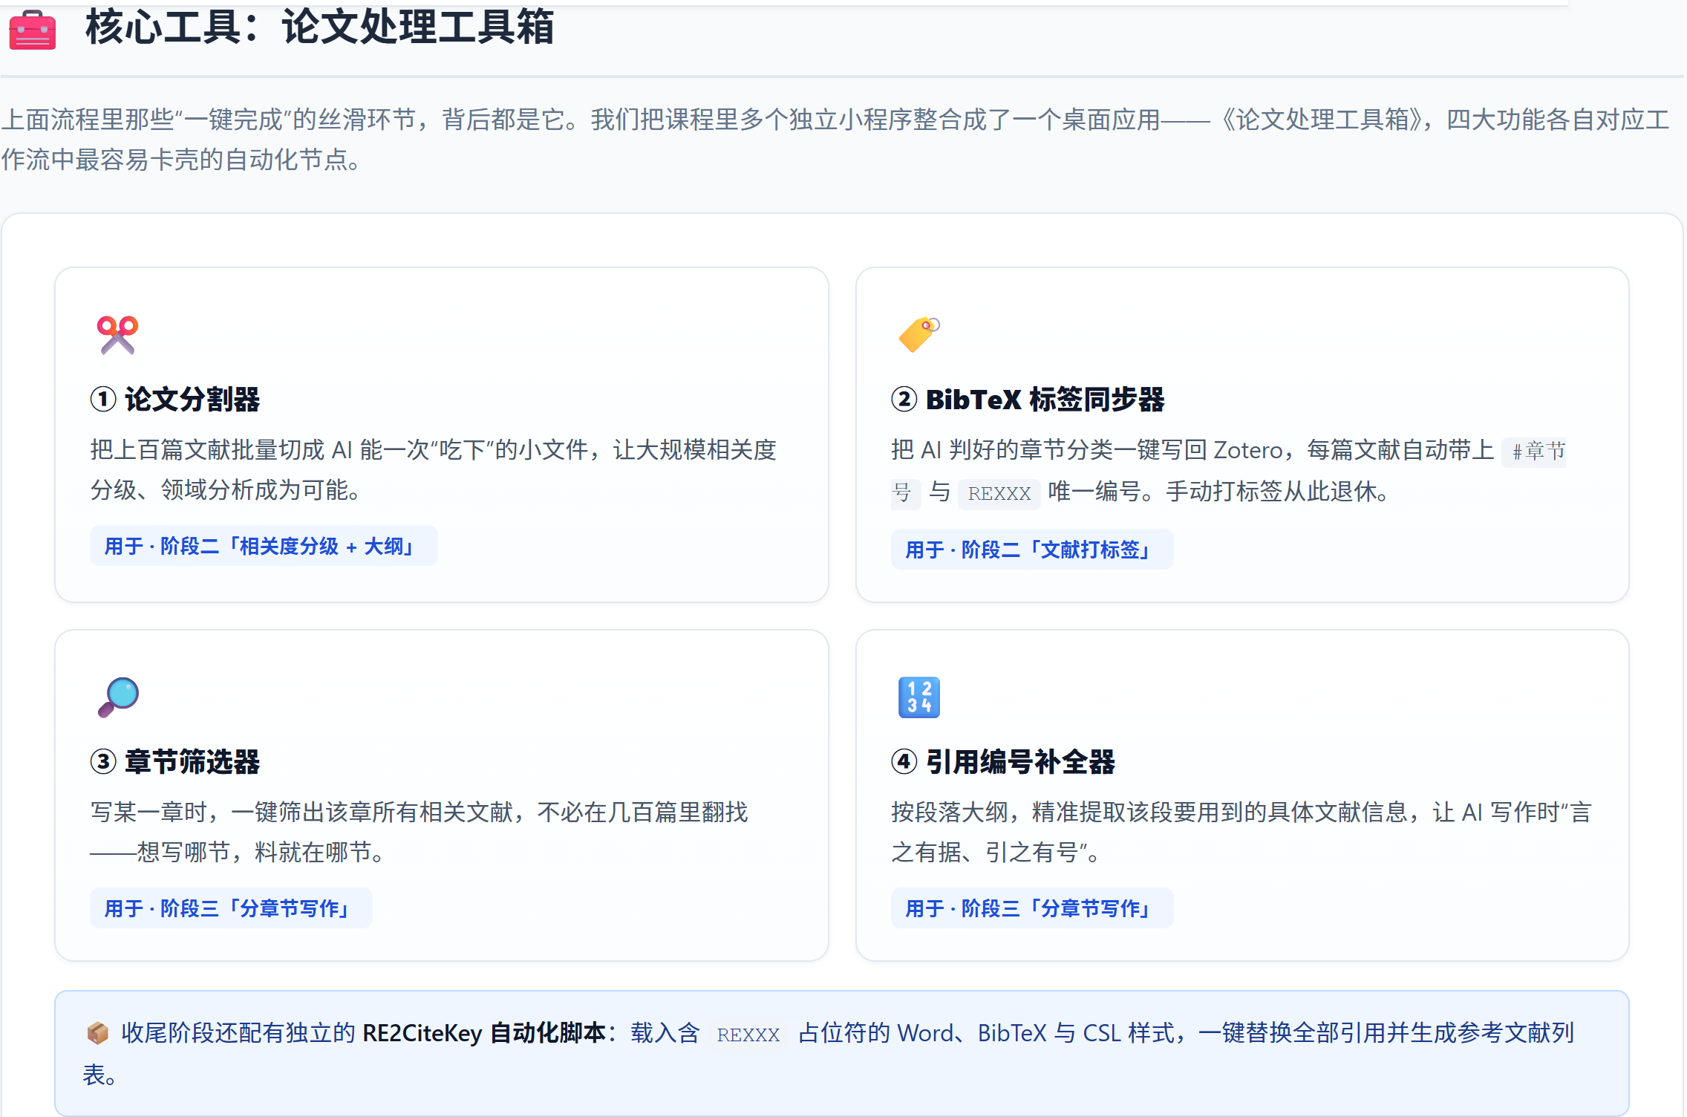Click the #章节号 code chip in BibTeX card
This screenshot has width=1687, height=1117.
[1534, 451]
